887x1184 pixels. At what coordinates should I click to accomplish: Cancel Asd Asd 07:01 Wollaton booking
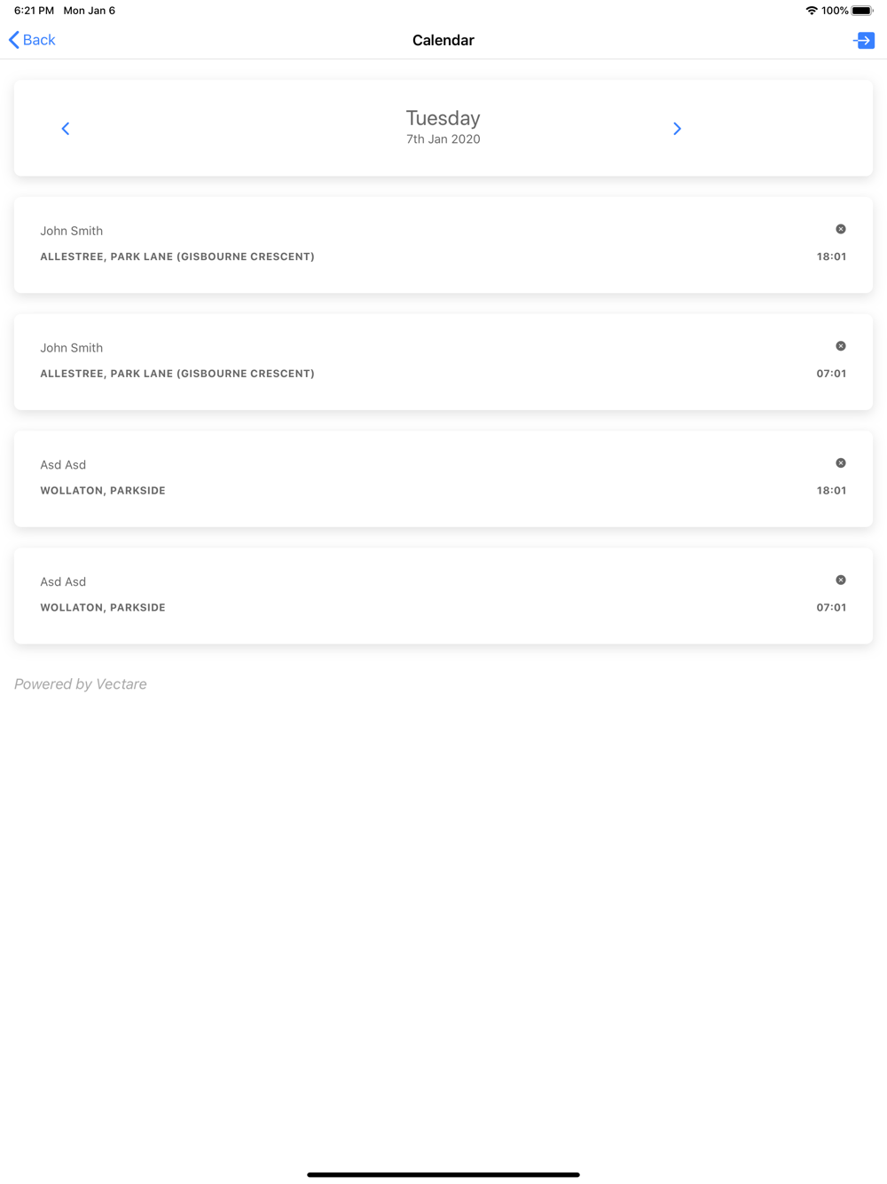[841, 580]
